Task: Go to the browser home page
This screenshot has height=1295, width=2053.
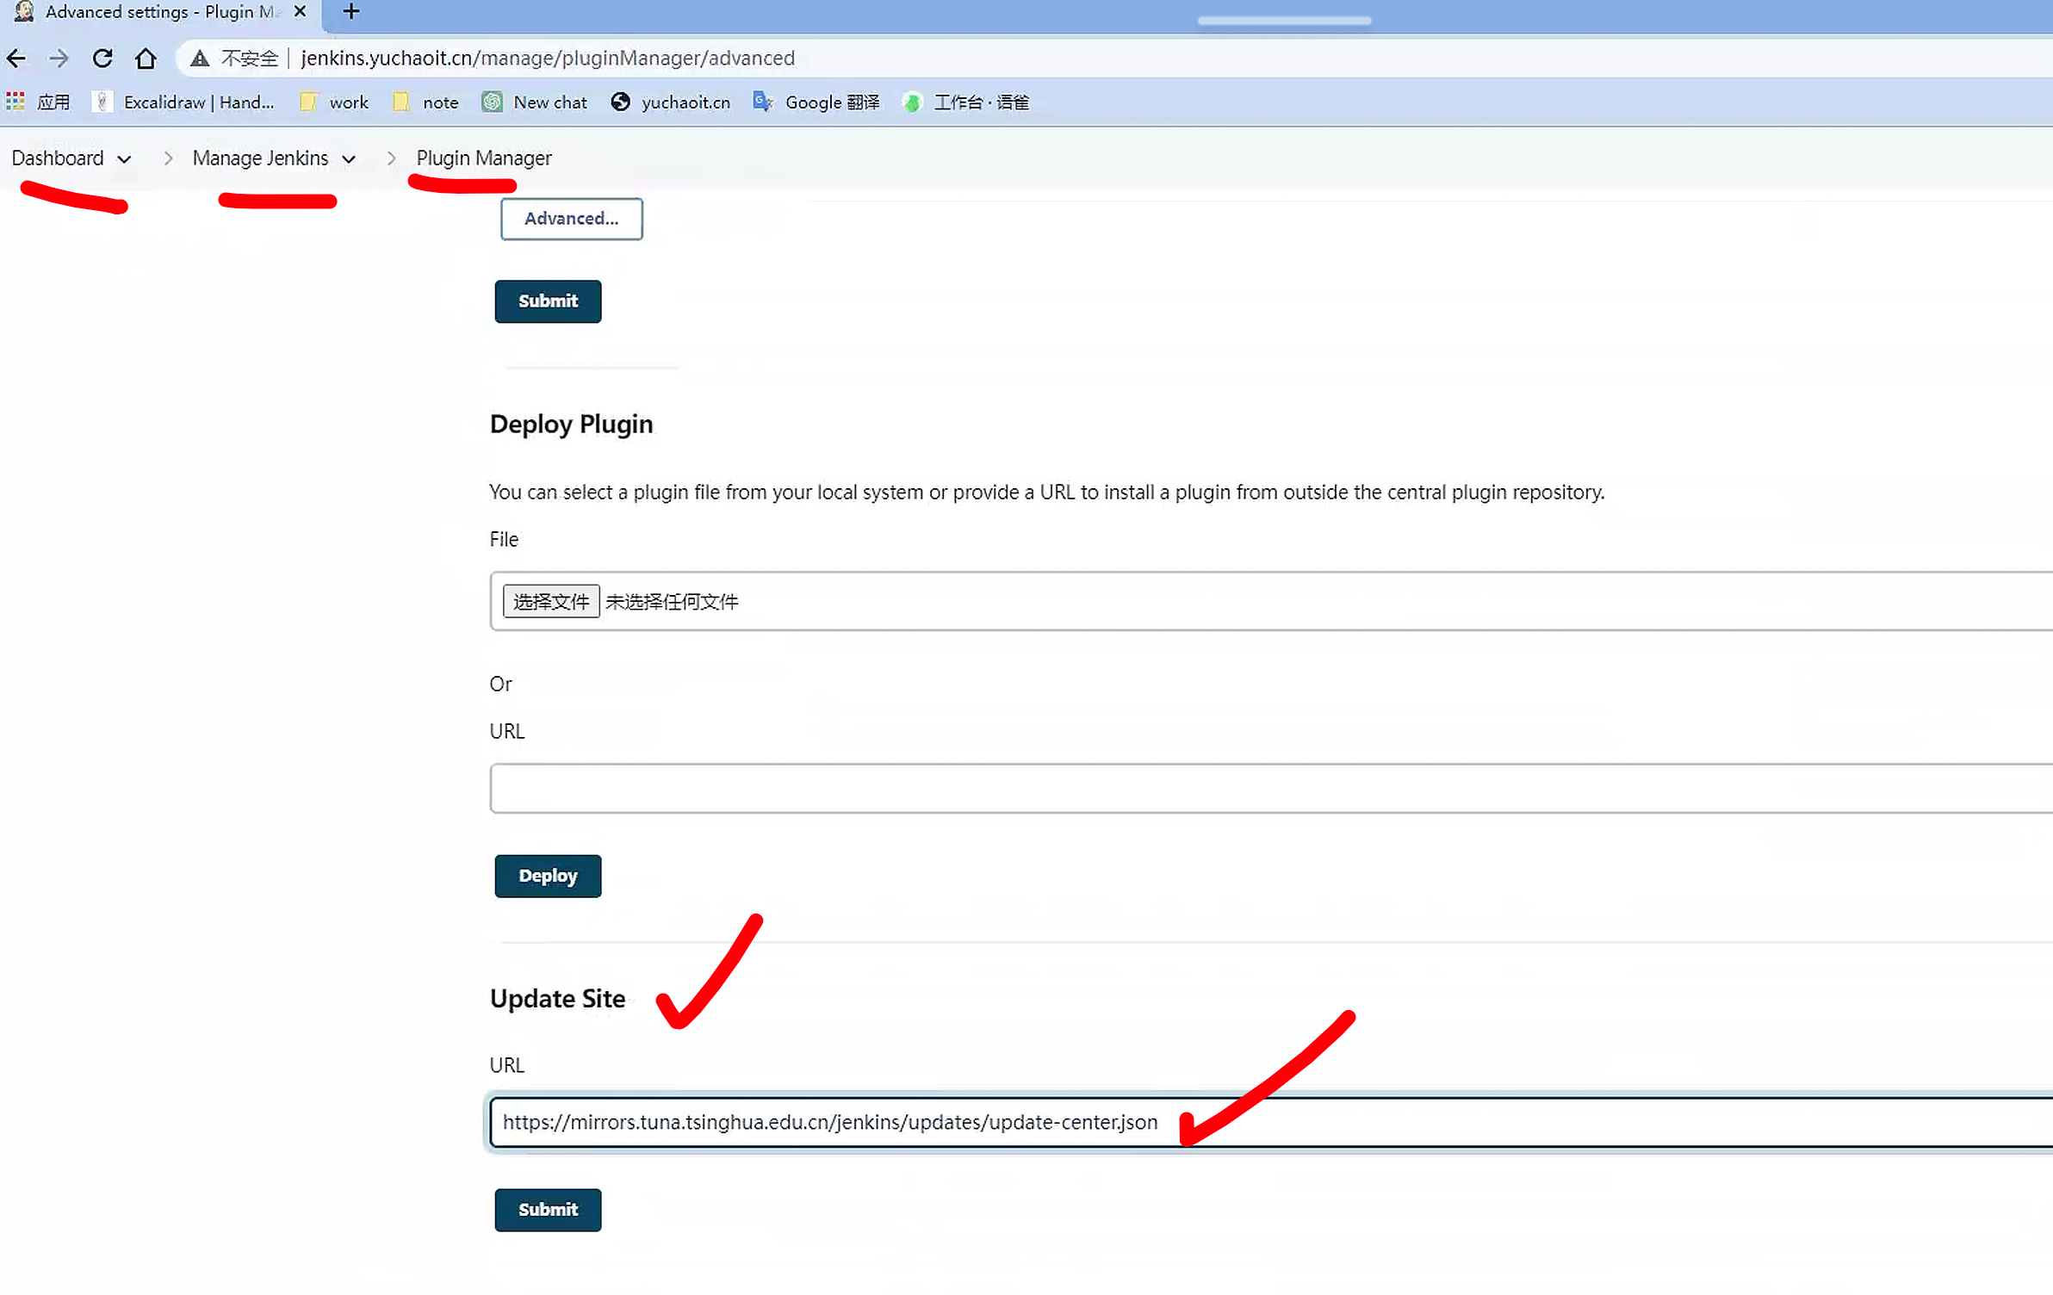Action: [146, 59]
